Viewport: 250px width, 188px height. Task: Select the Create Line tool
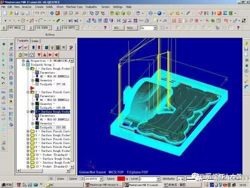14,21
